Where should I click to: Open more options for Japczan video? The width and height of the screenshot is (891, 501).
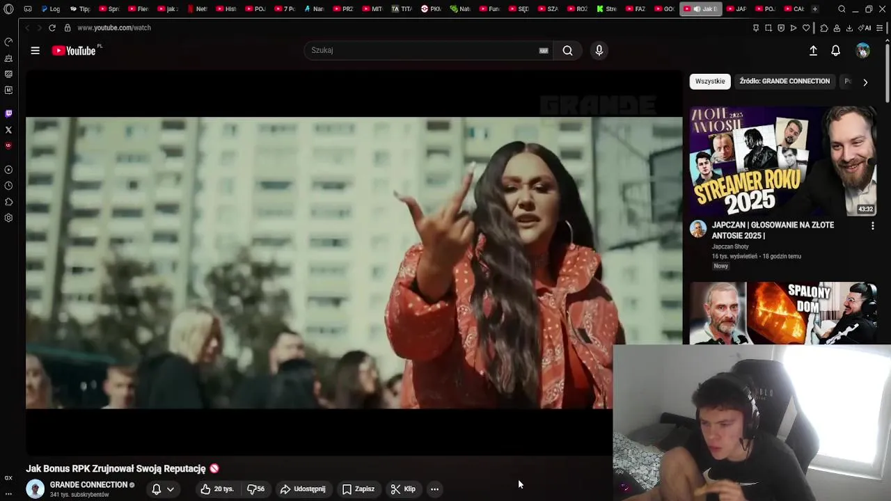872,226
